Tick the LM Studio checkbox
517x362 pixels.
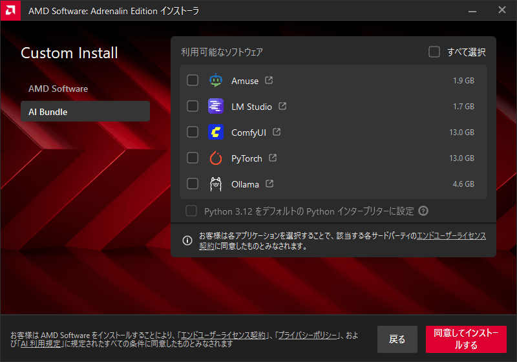[x=193, y=107]
